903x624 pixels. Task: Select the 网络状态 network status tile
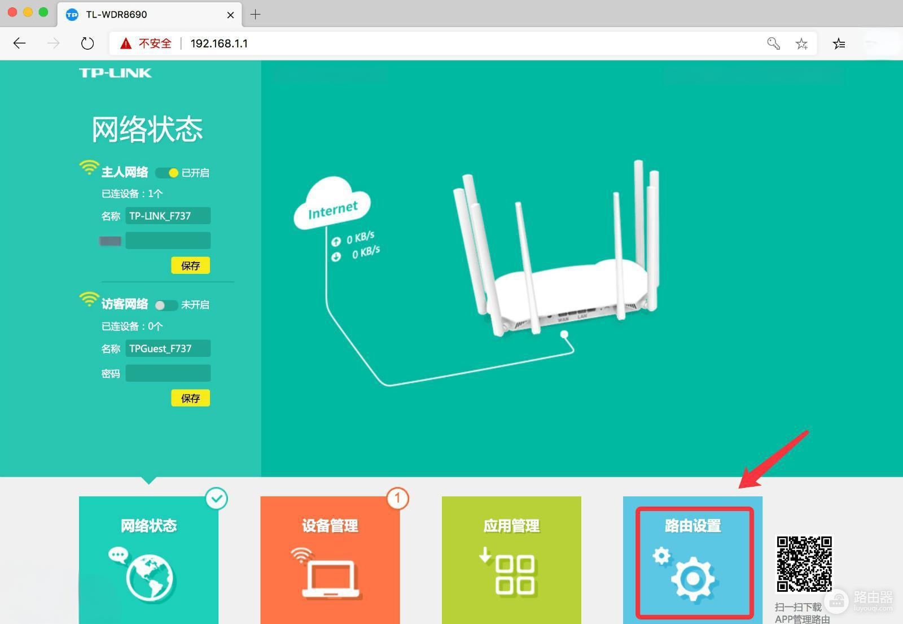[x=148, y=560]
